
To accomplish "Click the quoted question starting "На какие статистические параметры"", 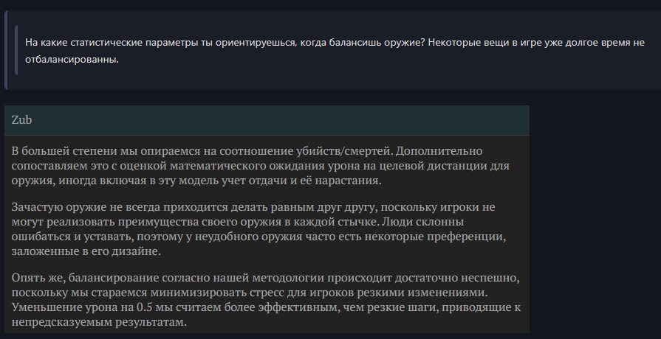I will [335, 51].
